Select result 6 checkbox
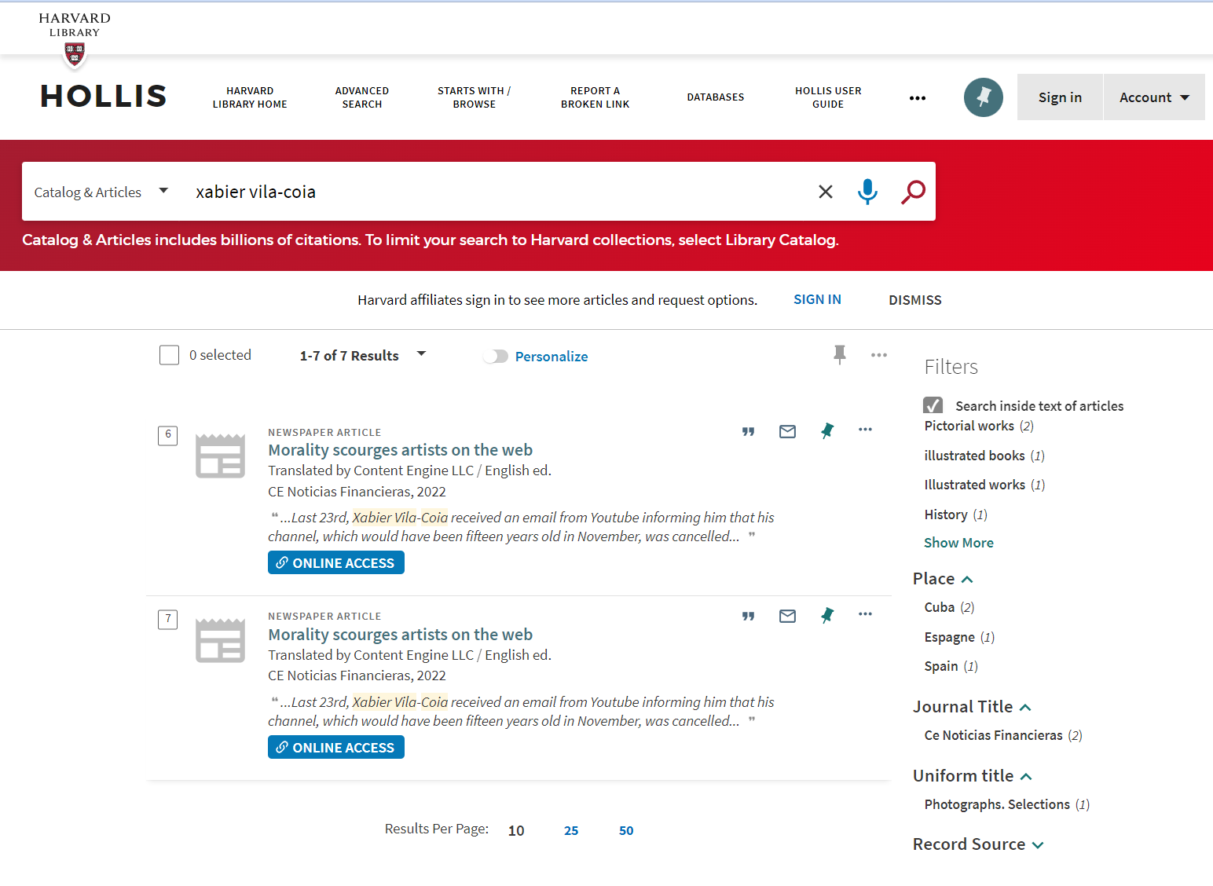The width and height of the screenshot is (1213, 886). tap(168, 435)
